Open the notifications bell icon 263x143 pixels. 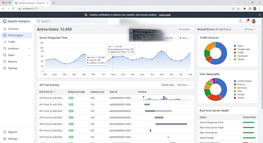[x=247, y=21]
